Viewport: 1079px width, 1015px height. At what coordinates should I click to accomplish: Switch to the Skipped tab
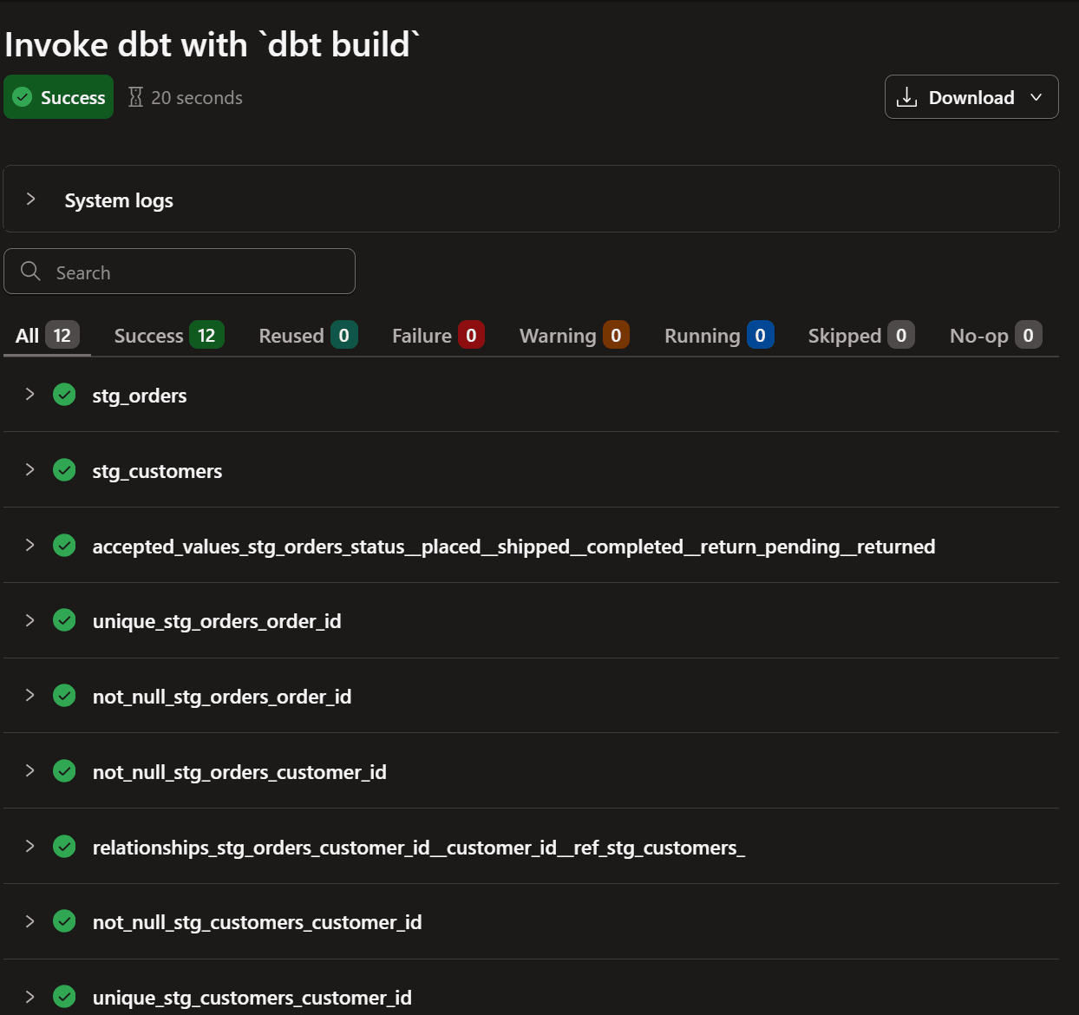tap(861, 336)
